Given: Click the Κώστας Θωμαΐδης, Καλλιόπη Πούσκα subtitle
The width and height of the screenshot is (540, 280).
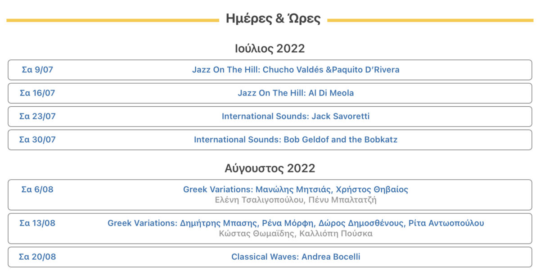Looking at the screenshot, I should 295,234.
